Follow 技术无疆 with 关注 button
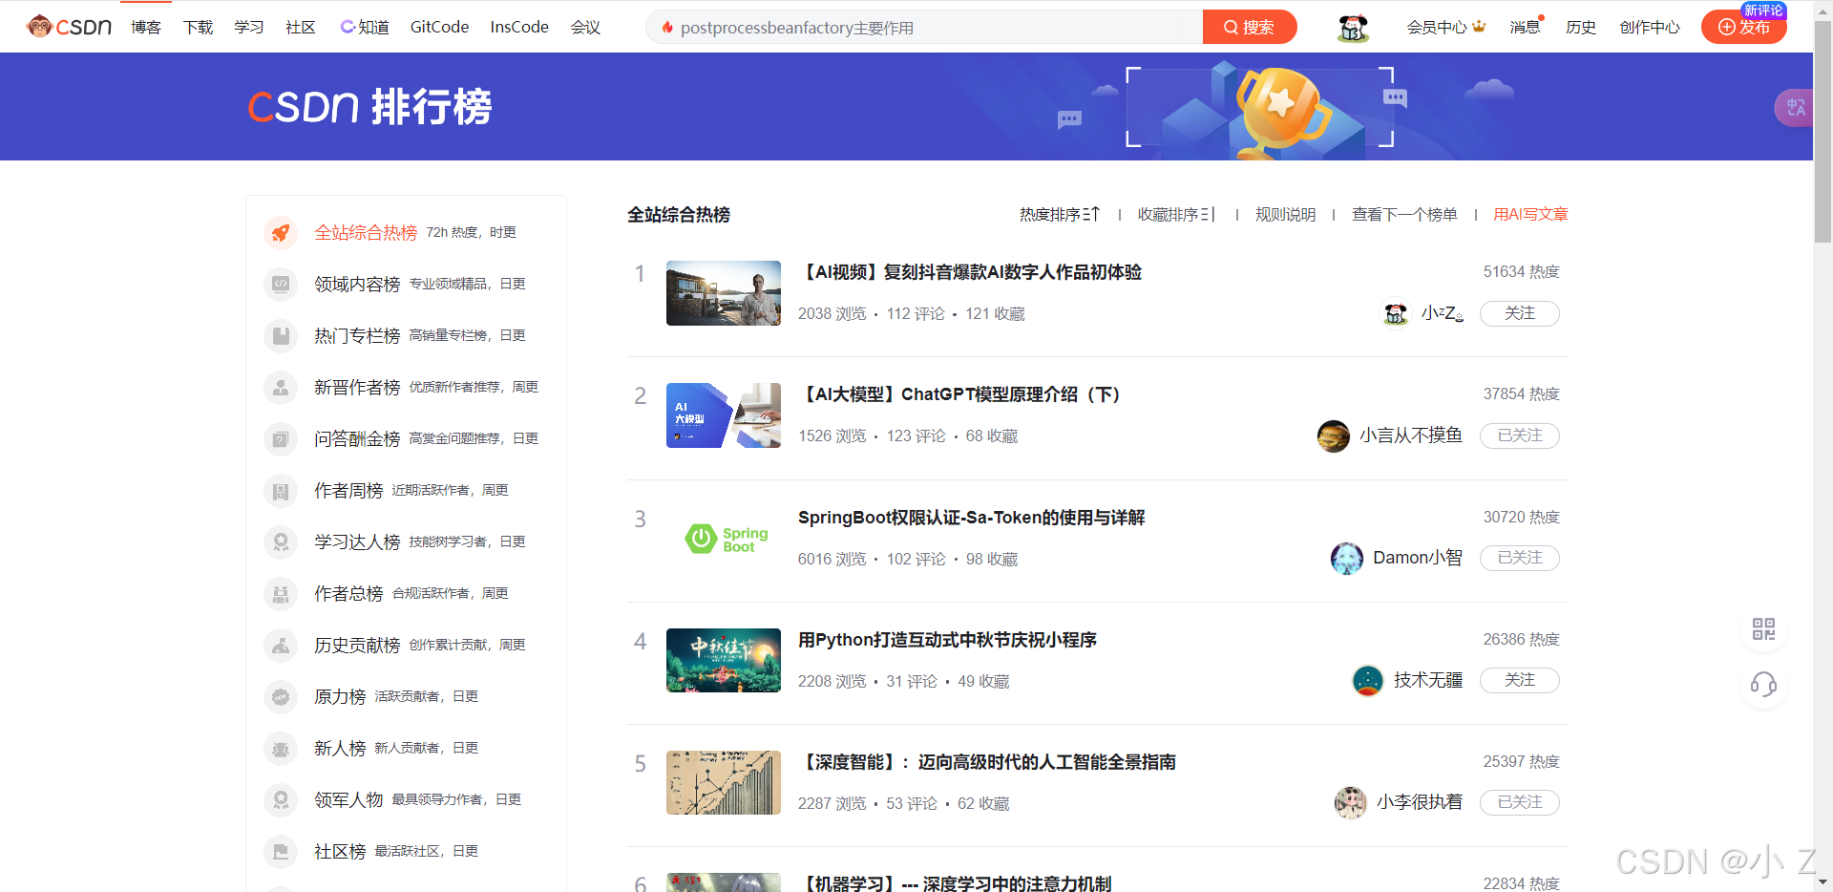 tap(1519, 680)
